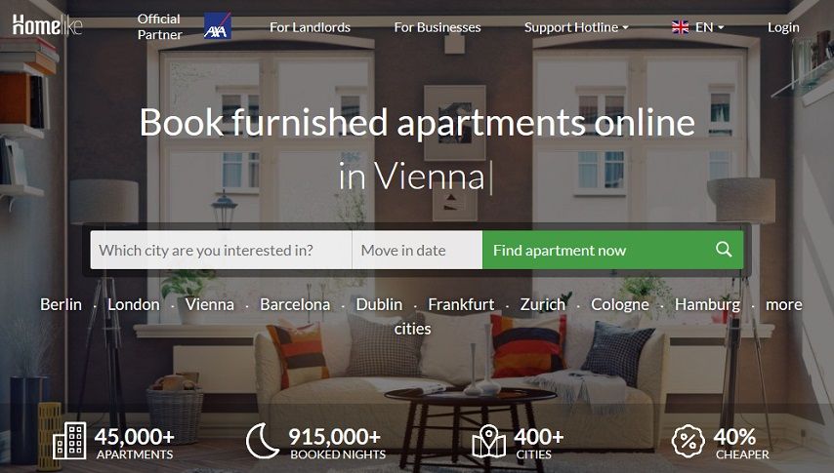Viewport: 834px width, 473px height.
Task: Click the Find apartment now button
Action: 612,250
